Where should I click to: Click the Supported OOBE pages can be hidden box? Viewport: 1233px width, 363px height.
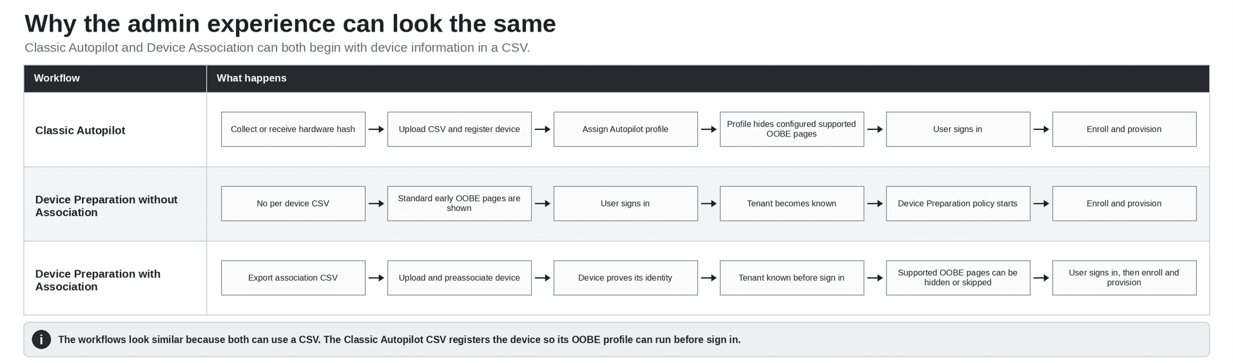[958, 278]
